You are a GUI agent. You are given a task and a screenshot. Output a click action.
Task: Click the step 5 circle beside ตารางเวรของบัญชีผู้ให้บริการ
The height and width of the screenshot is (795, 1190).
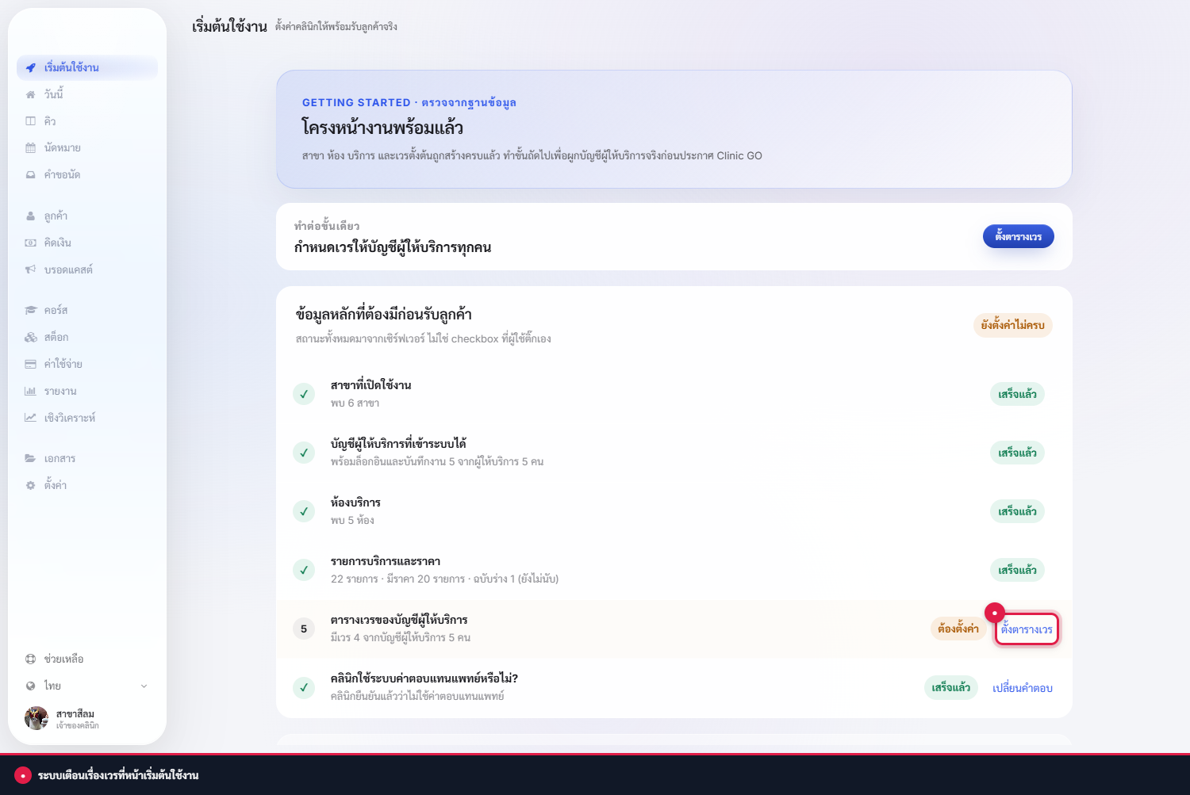click(304, 629)
